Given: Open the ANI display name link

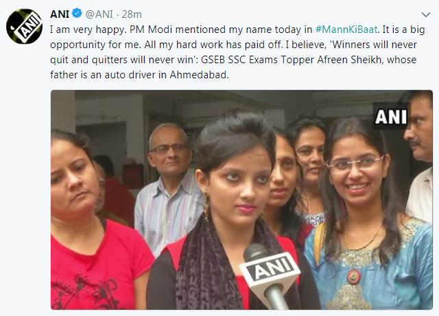Looking at the screenshot, I should [60, 14].
